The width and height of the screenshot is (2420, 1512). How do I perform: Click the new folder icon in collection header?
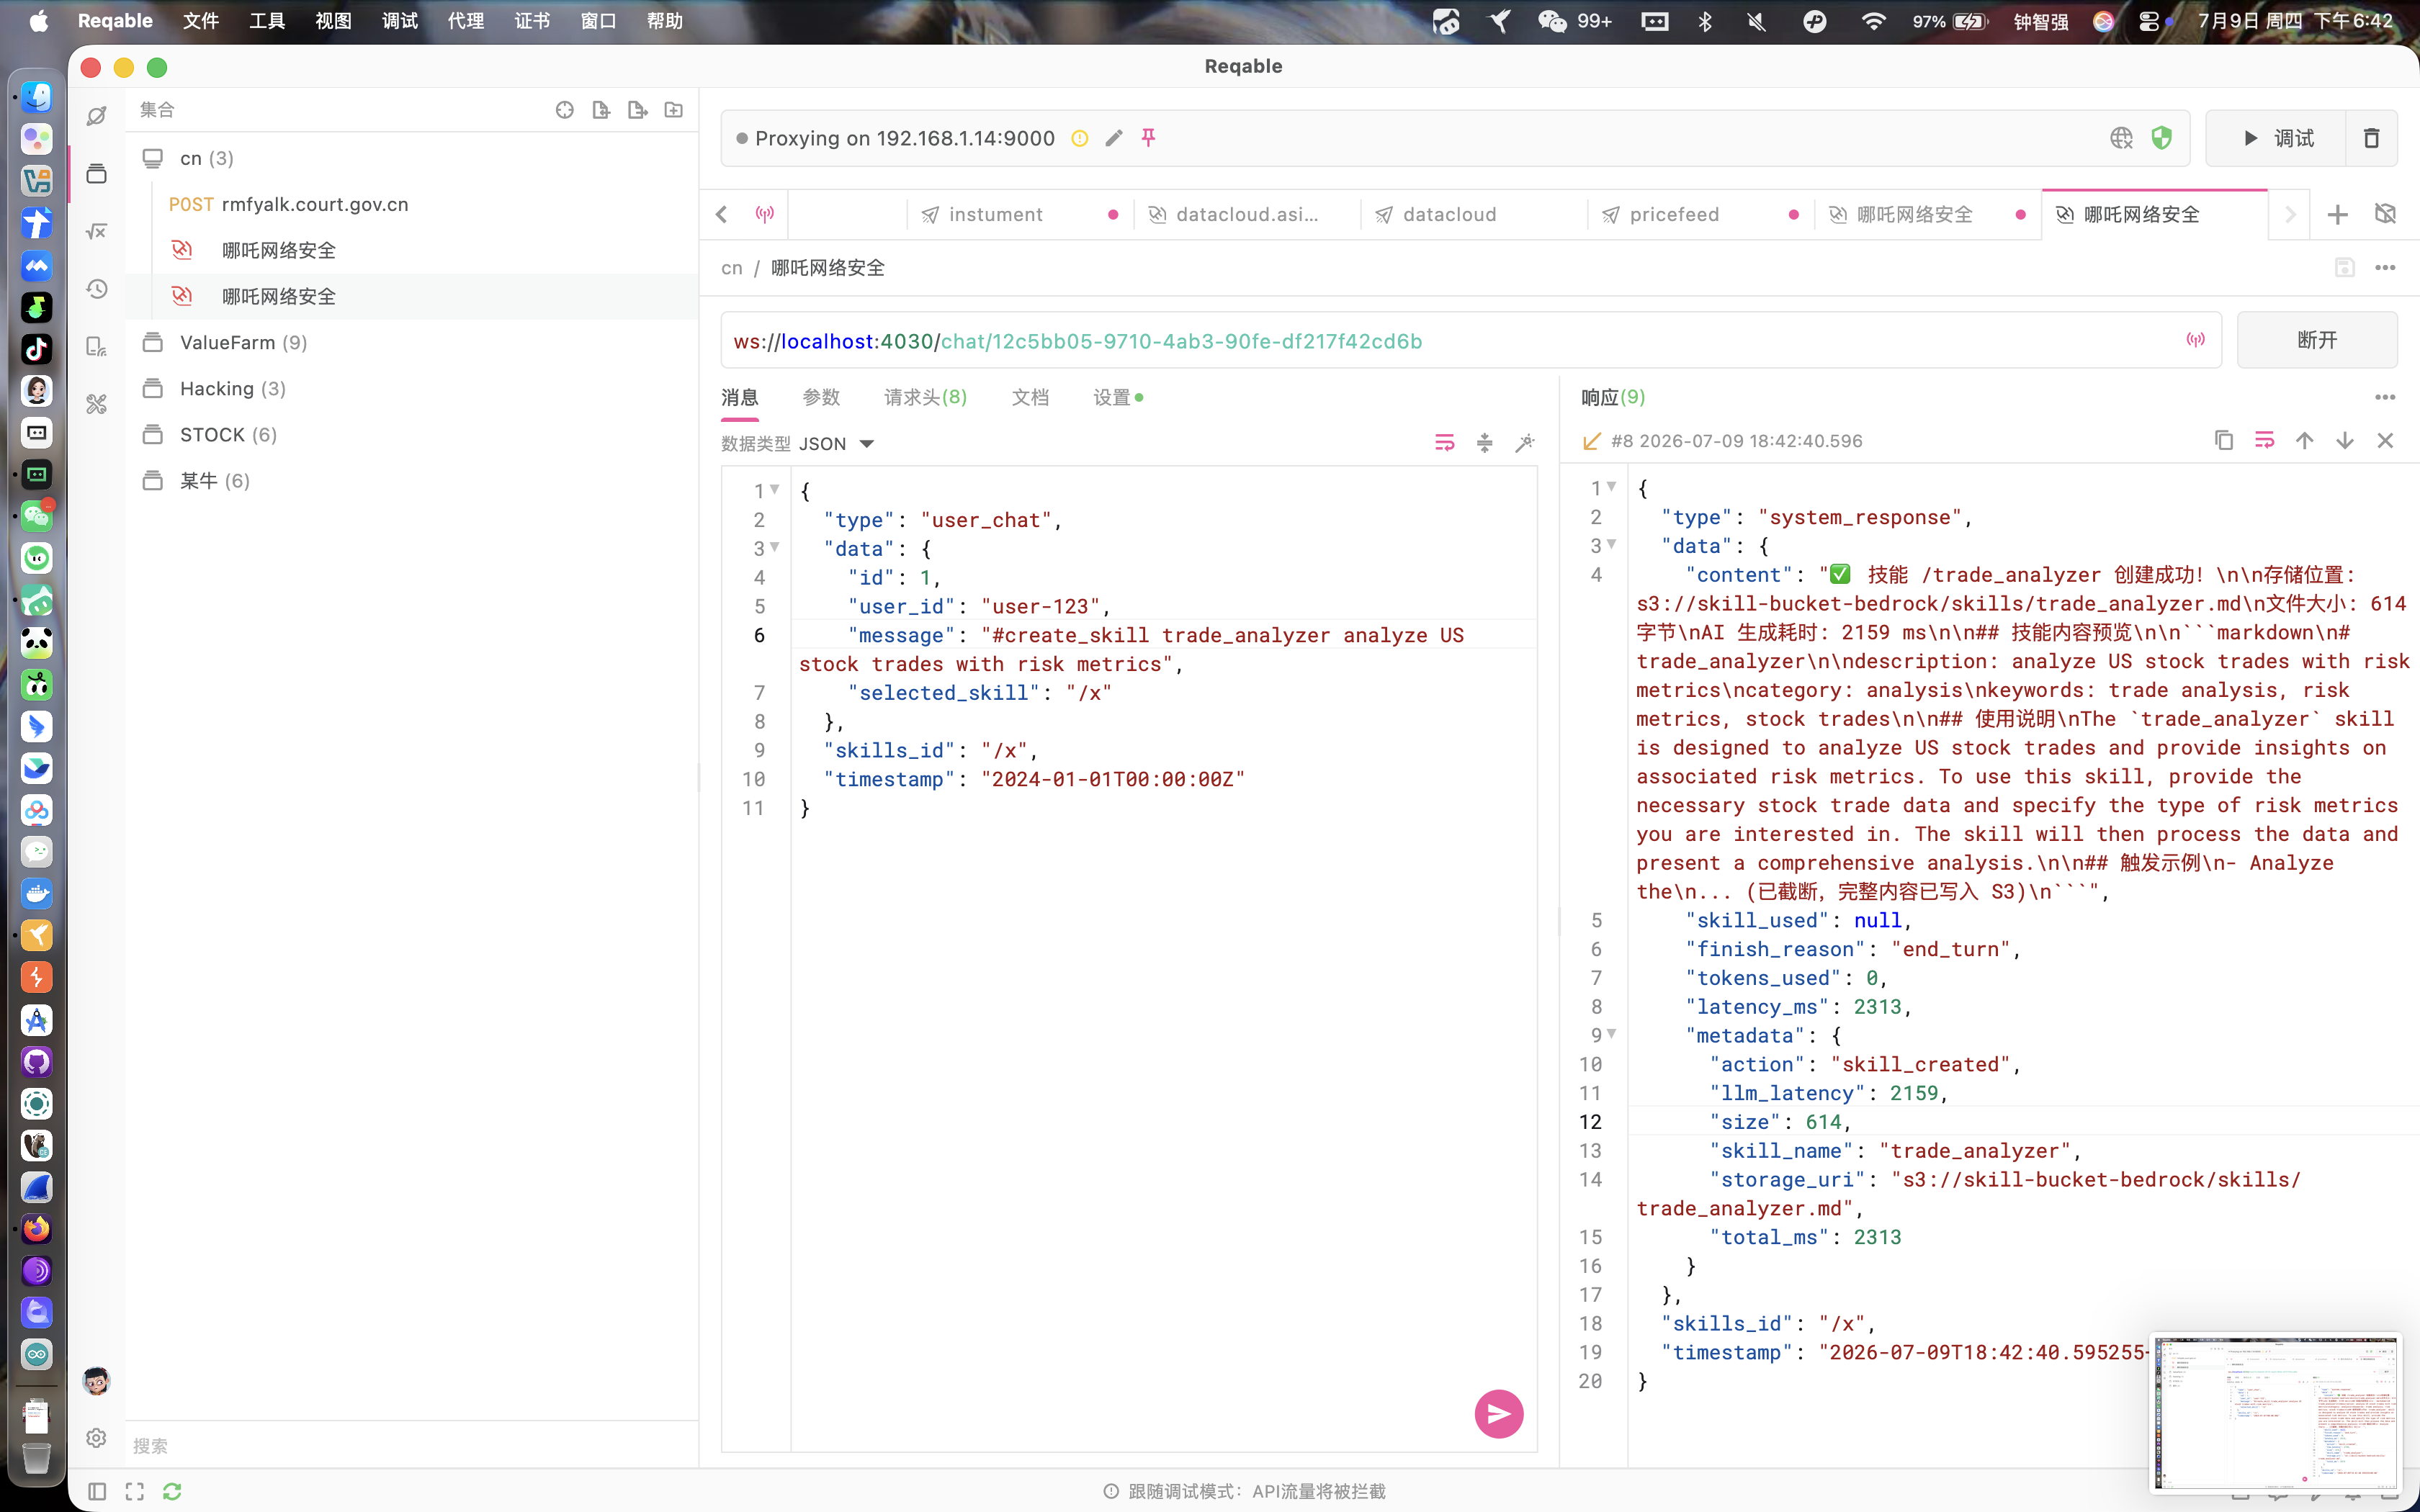(674, 110)
